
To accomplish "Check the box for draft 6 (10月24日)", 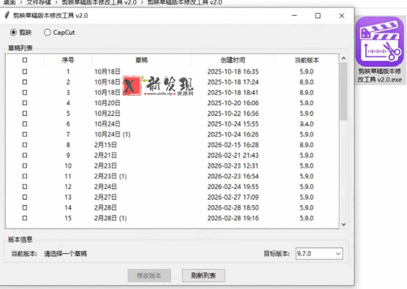I will (x=25, y=124).
